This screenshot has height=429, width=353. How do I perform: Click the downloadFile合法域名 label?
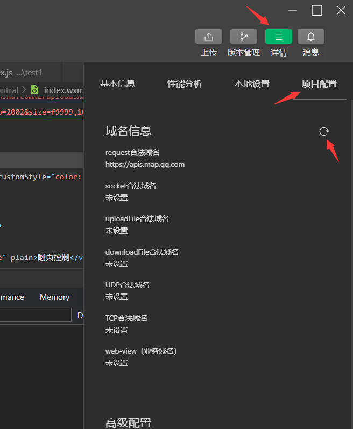click(x=142, y=252)
